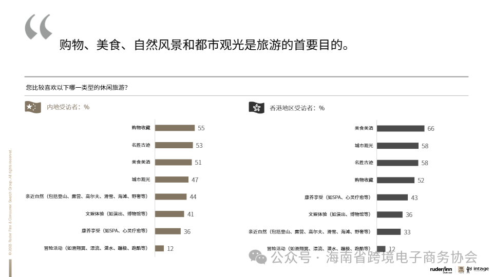Click the value 47

click(195, 180)
